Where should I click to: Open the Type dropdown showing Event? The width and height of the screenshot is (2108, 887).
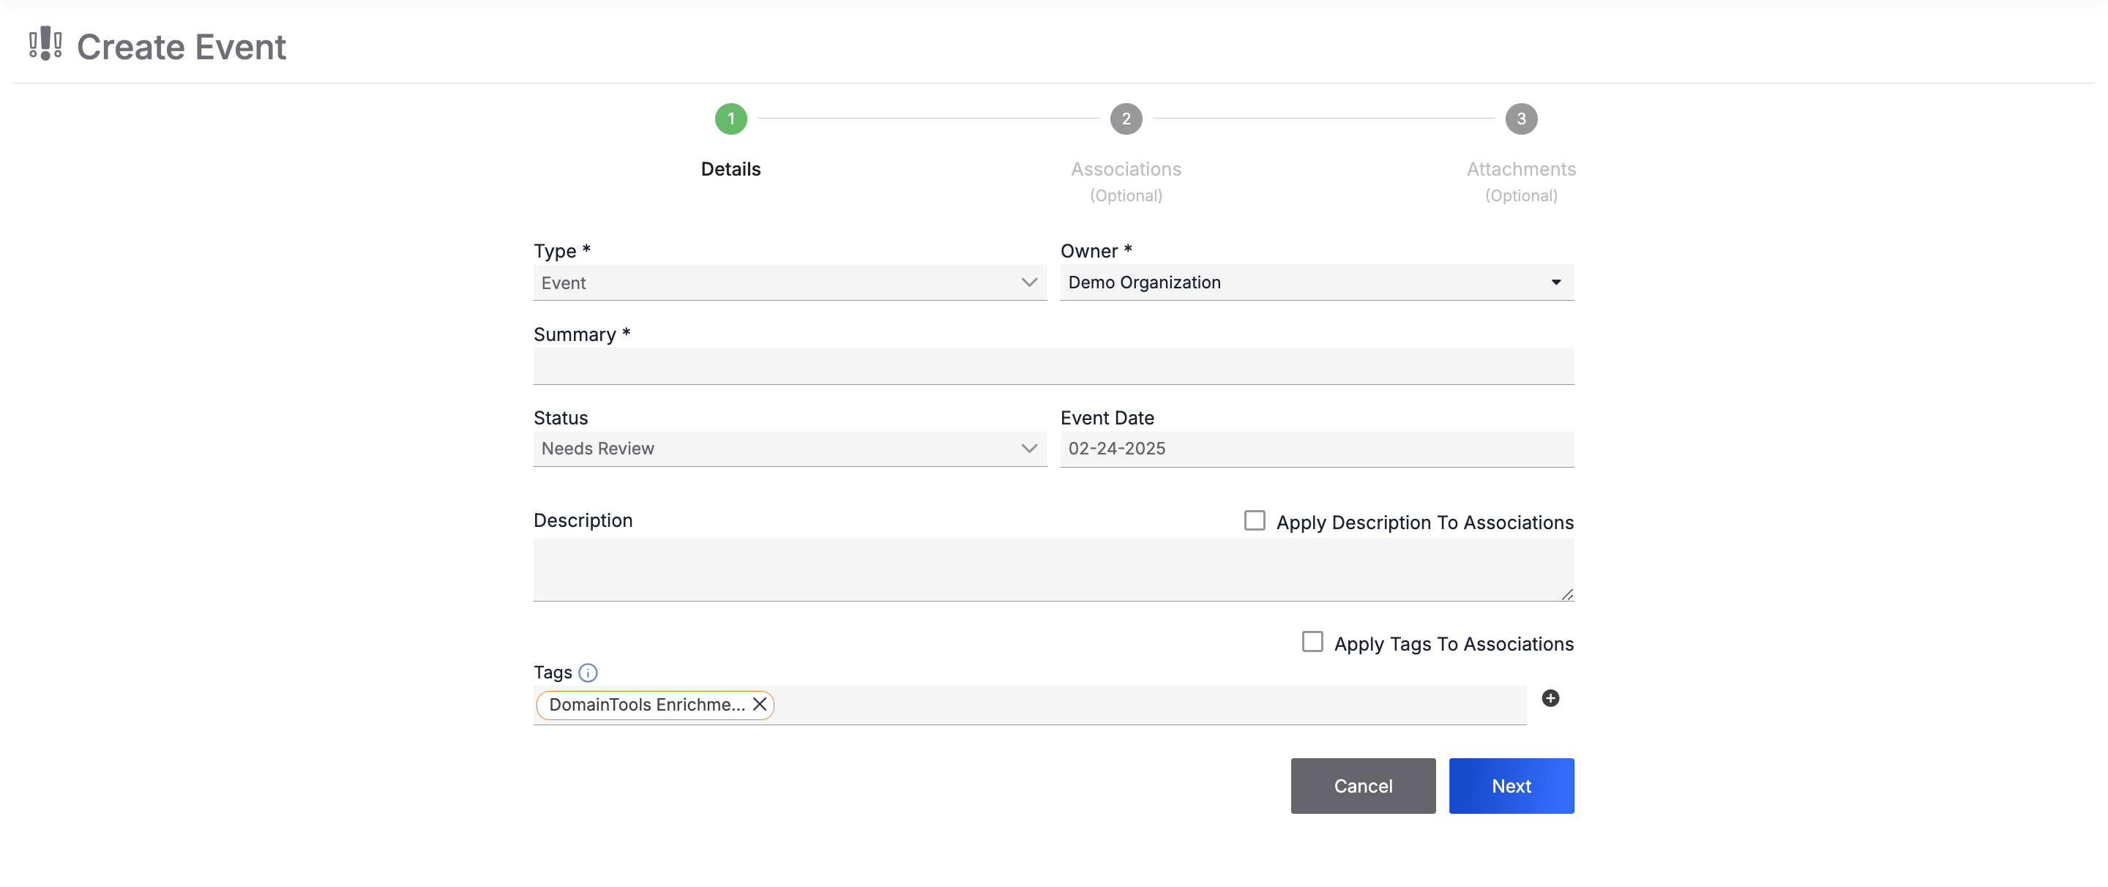pos(790,283)
